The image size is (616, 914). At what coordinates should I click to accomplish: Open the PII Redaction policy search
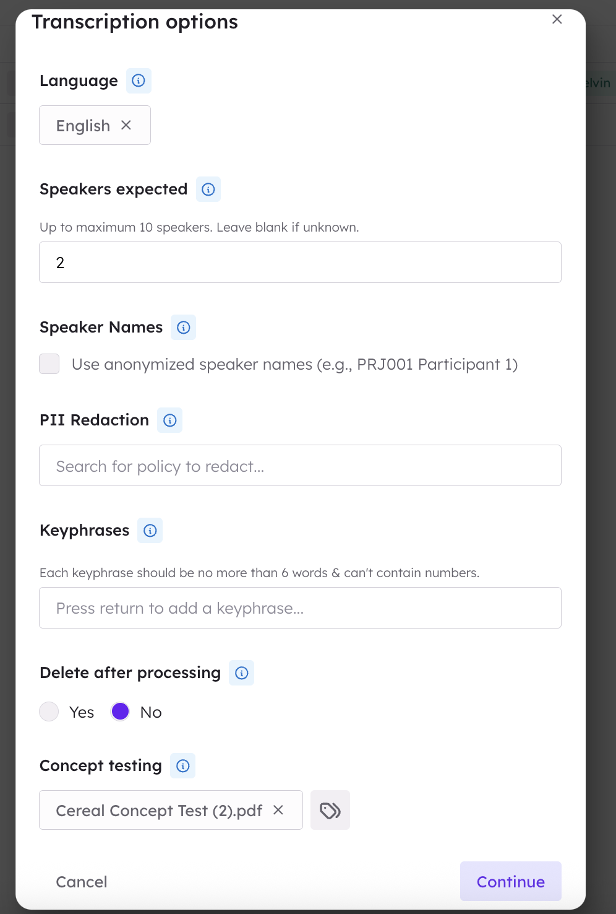[x=300, y=466]
